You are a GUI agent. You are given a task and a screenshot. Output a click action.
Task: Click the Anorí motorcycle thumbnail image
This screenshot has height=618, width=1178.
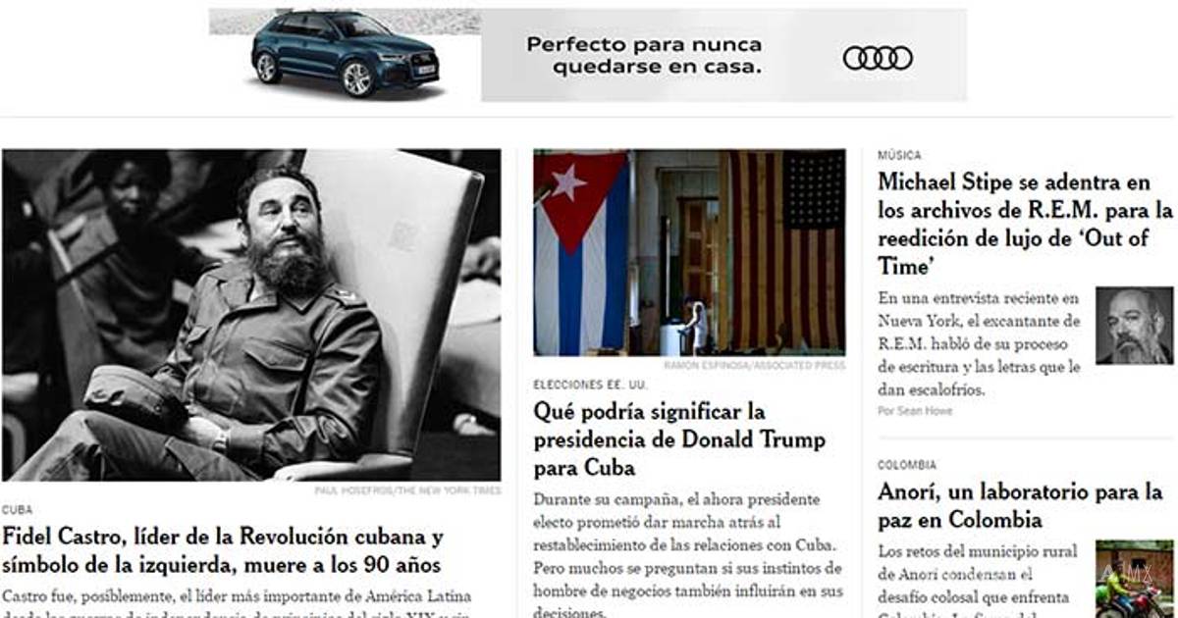1134,579
